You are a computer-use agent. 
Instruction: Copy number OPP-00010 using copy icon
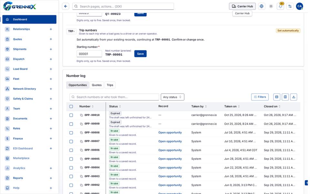pyautogui.click(x=81, y=115)
